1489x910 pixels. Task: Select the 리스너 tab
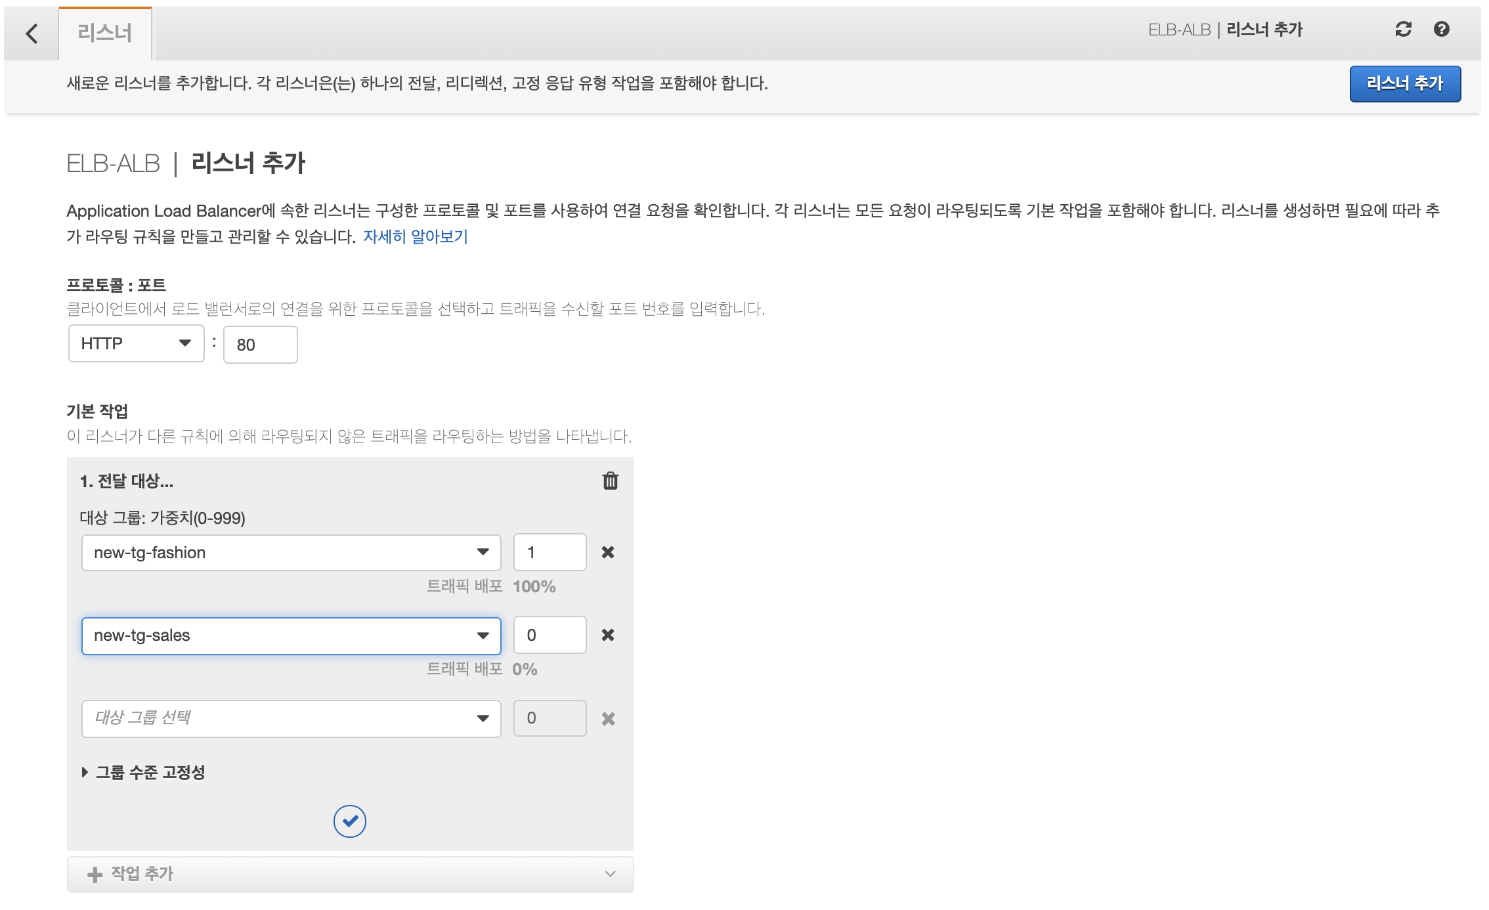105,33
